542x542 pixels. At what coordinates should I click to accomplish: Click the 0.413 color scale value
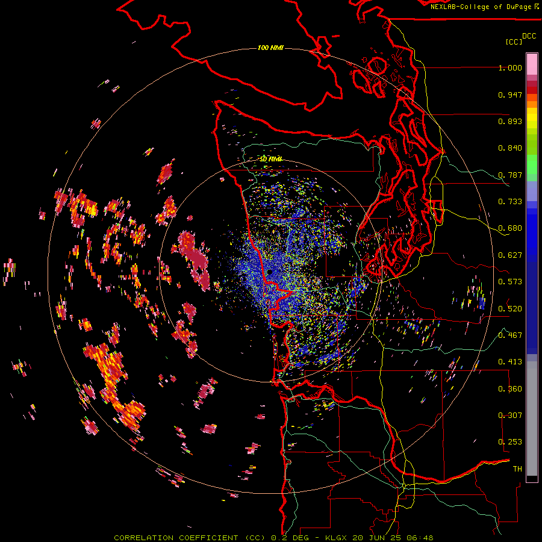point(510,362)
